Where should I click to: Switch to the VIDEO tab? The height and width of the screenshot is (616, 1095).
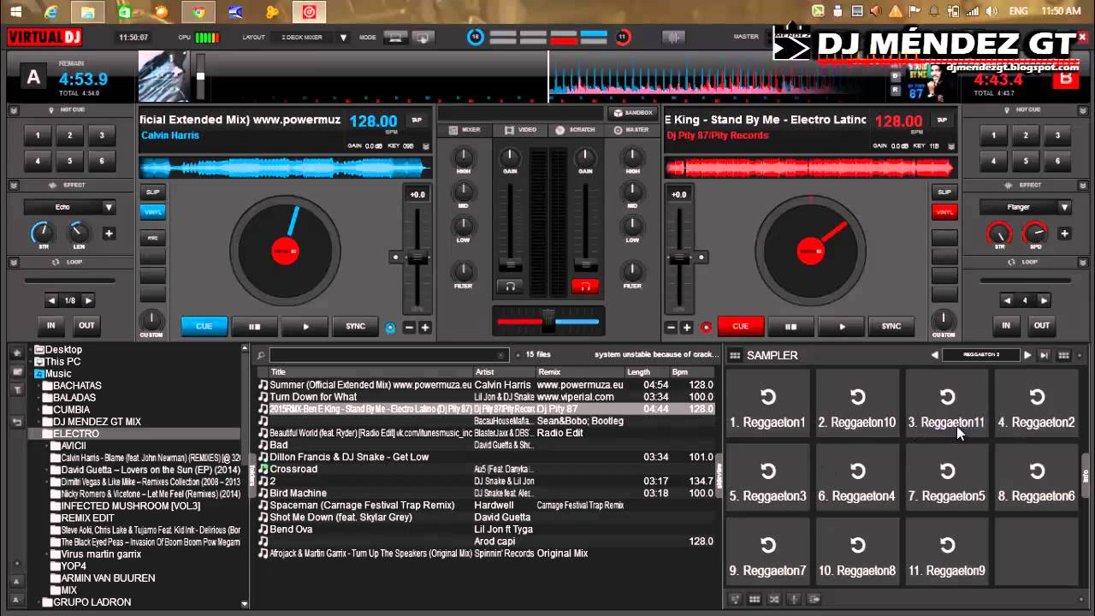coord(520,130)
